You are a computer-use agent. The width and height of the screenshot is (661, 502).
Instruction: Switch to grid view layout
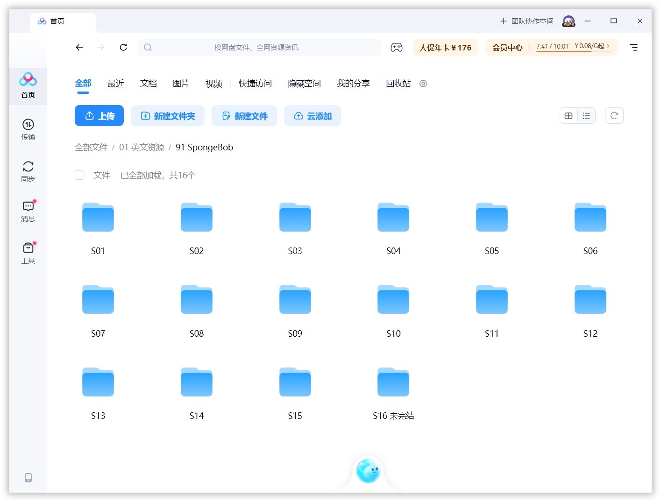(x=569, y=116)
